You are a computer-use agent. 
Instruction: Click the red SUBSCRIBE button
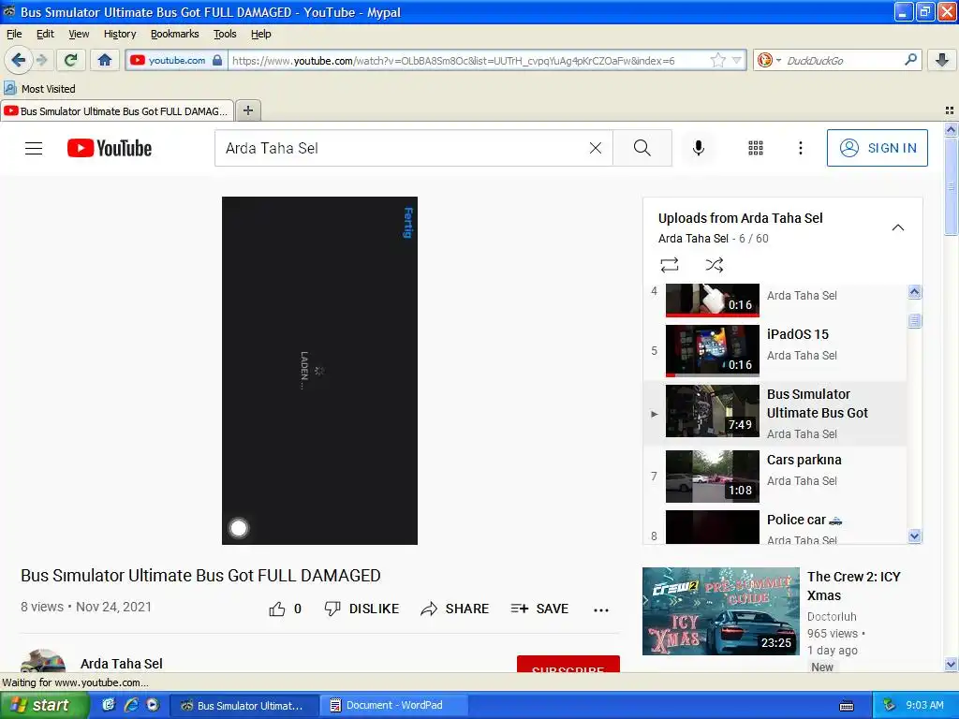(568, 665)
